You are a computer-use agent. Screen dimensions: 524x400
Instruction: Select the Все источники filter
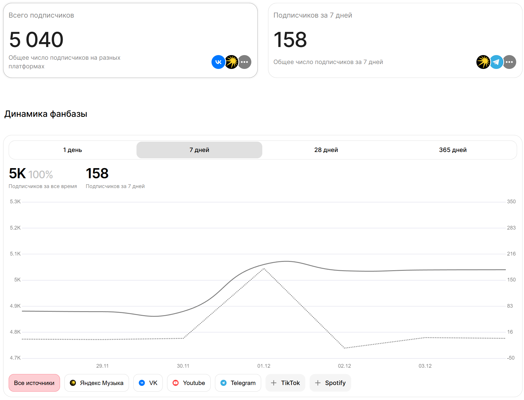(34, 383)
